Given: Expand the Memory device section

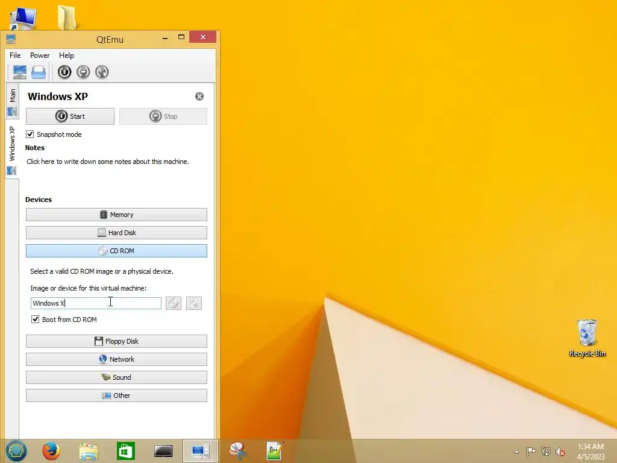Looking at the screenshot, I should coord(116,215).
